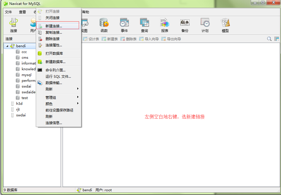Click the information database icon
The image size is (281, 195).
coord(18,63)
